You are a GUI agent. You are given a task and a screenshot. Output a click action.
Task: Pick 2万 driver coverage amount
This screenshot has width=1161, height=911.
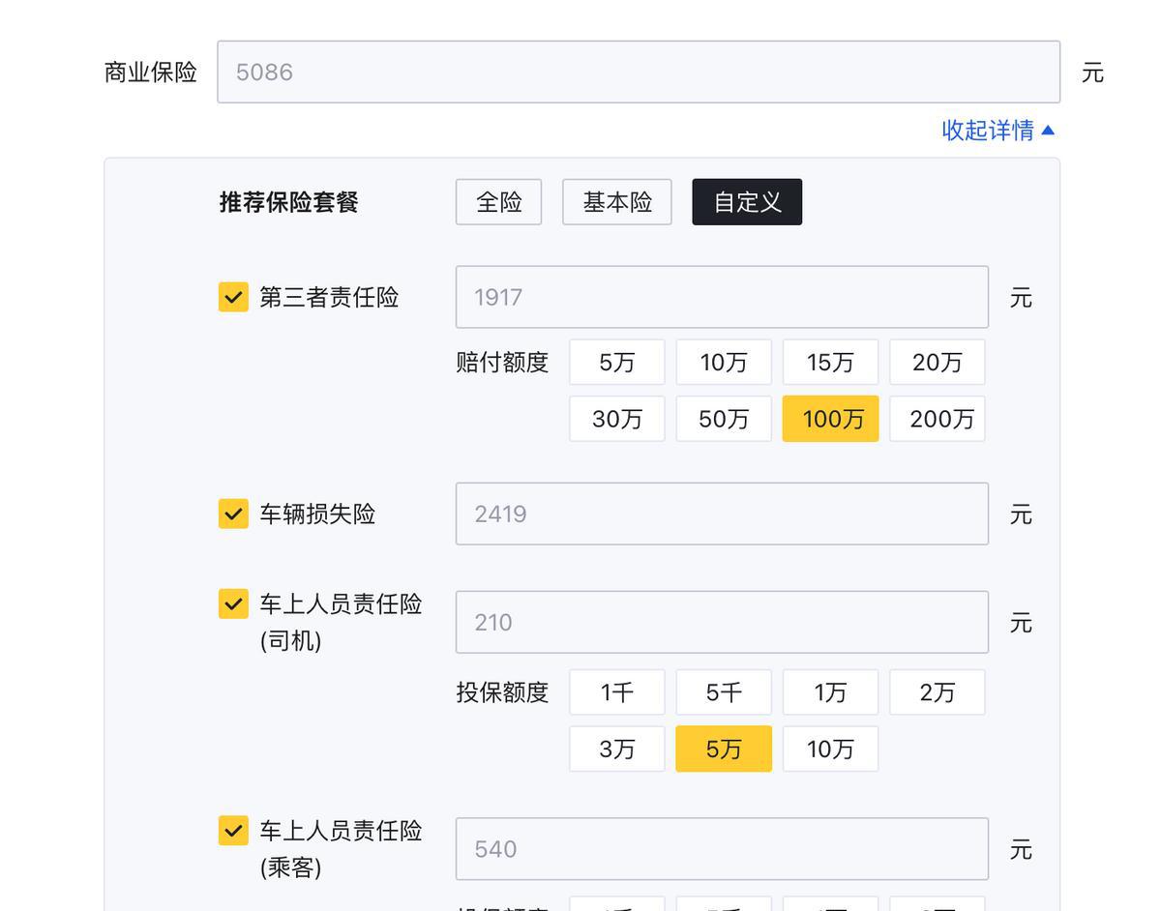(x=937, y=692)
